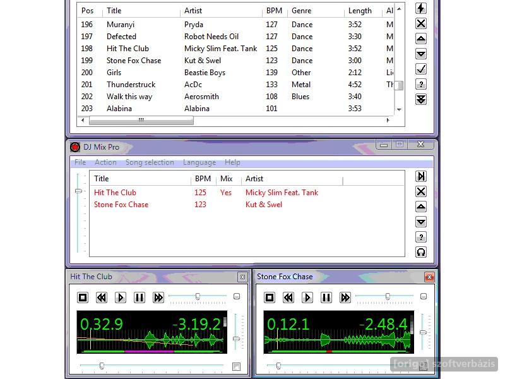Select the Walk this way song row
The height and width of the screenshot is (379, 505).
(x=235, y=97)
